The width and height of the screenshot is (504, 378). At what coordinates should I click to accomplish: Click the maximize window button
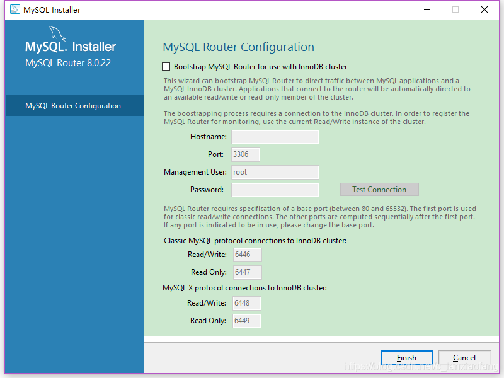[x=455, y=9]
